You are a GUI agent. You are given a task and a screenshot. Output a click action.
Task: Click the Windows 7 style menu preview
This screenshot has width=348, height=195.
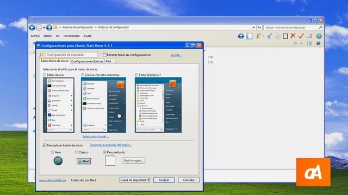[x=158, y=105]
